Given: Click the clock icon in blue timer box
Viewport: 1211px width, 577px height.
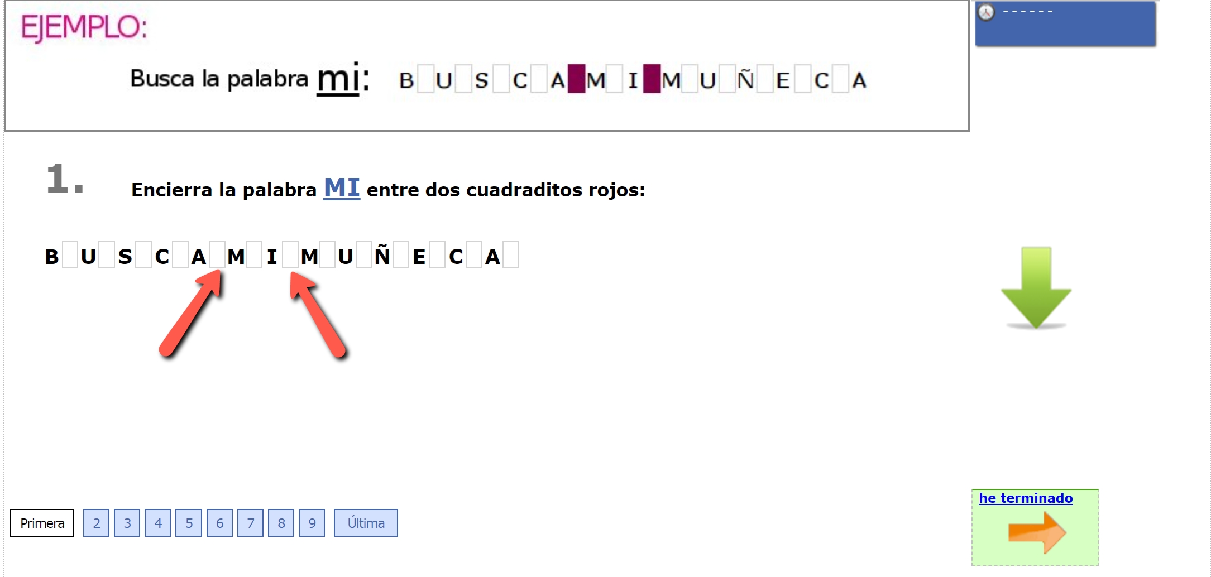Looking at the screenshot, I should 987,12.
